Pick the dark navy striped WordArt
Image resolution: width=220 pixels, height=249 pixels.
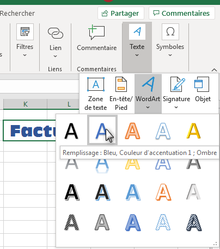click(x=194, y=222)
